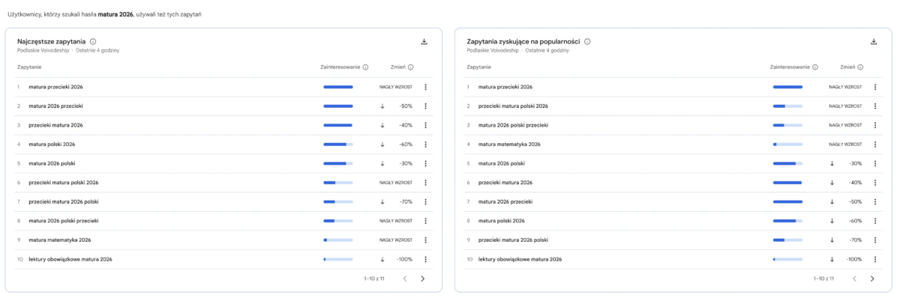Open top query rank 7 przecieki matura 2026 polski
Screen dimensions: 900x298
click(x=64, y=201)
